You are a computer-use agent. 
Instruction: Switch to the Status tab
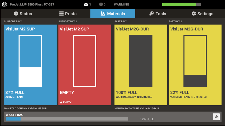point(23,14)
